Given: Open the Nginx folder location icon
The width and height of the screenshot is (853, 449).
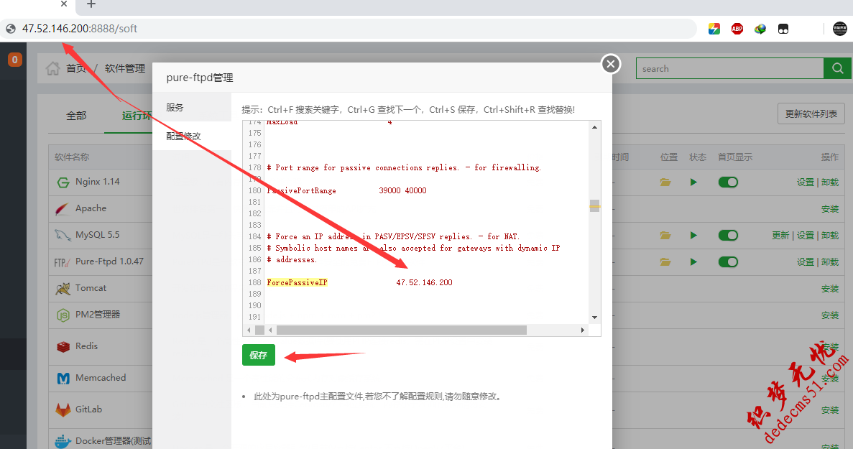Looking at the screenshot, I should (x=665, y=182).
